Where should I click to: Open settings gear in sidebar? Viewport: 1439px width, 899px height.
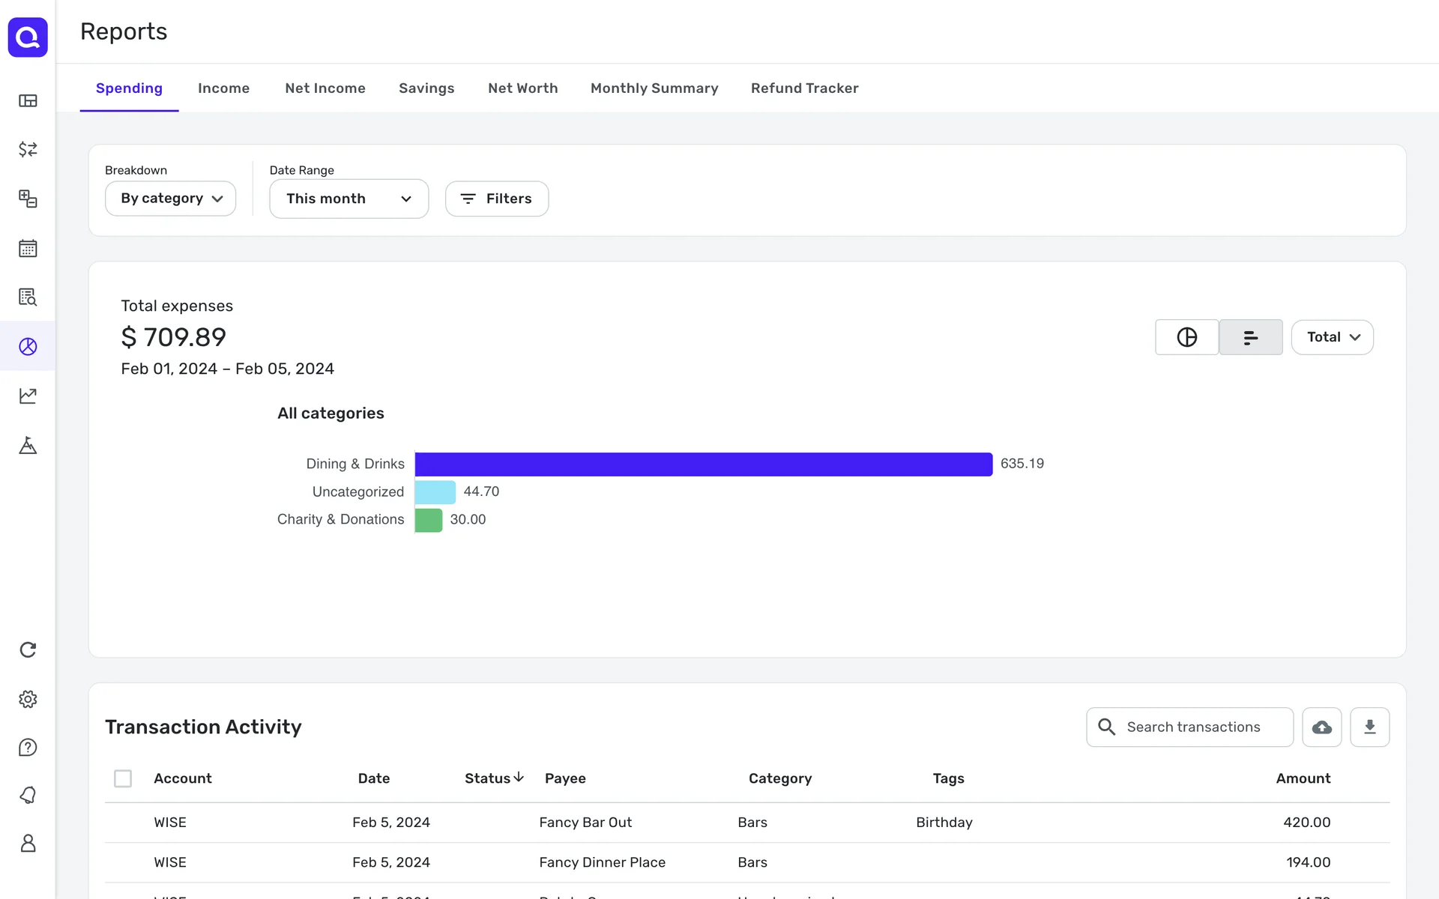pos(28,699)
